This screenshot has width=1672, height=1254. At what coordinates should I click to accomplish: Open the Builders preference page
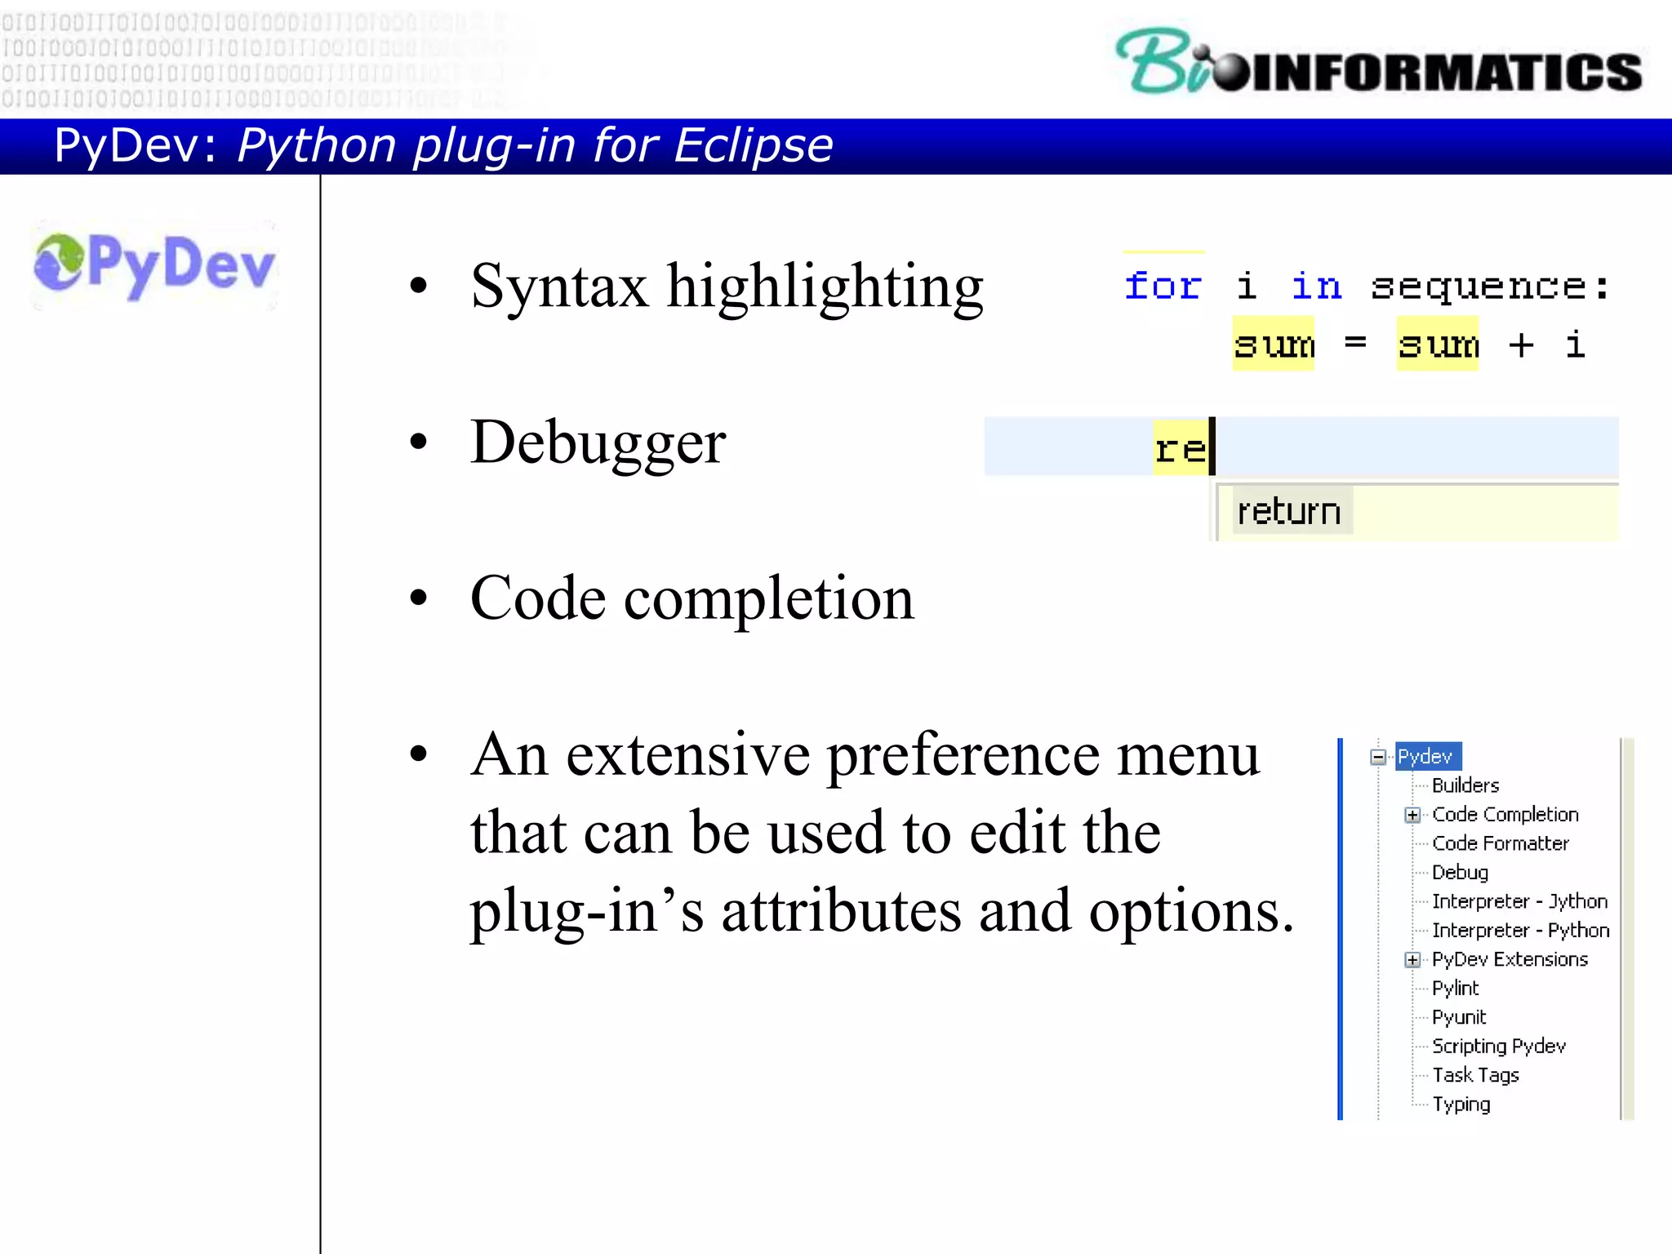click(x=1465, y=785)
